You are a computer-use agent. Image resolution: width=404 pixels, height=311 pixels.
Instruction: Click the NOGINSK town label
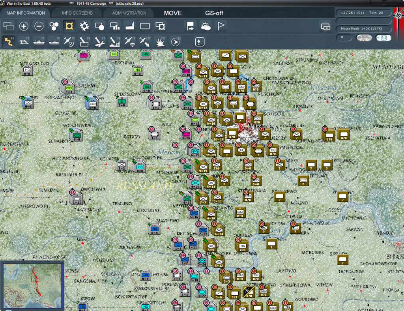pos(303,106)
